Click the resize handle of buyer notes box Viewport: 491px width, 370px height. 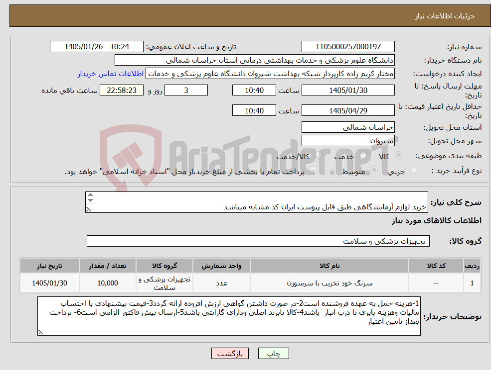click(x=40, y=333)
